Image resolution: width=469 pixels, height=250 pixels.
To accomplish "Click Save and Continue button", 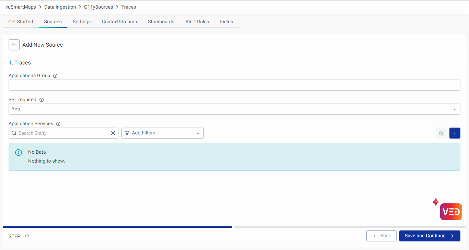I will [429, 236].
